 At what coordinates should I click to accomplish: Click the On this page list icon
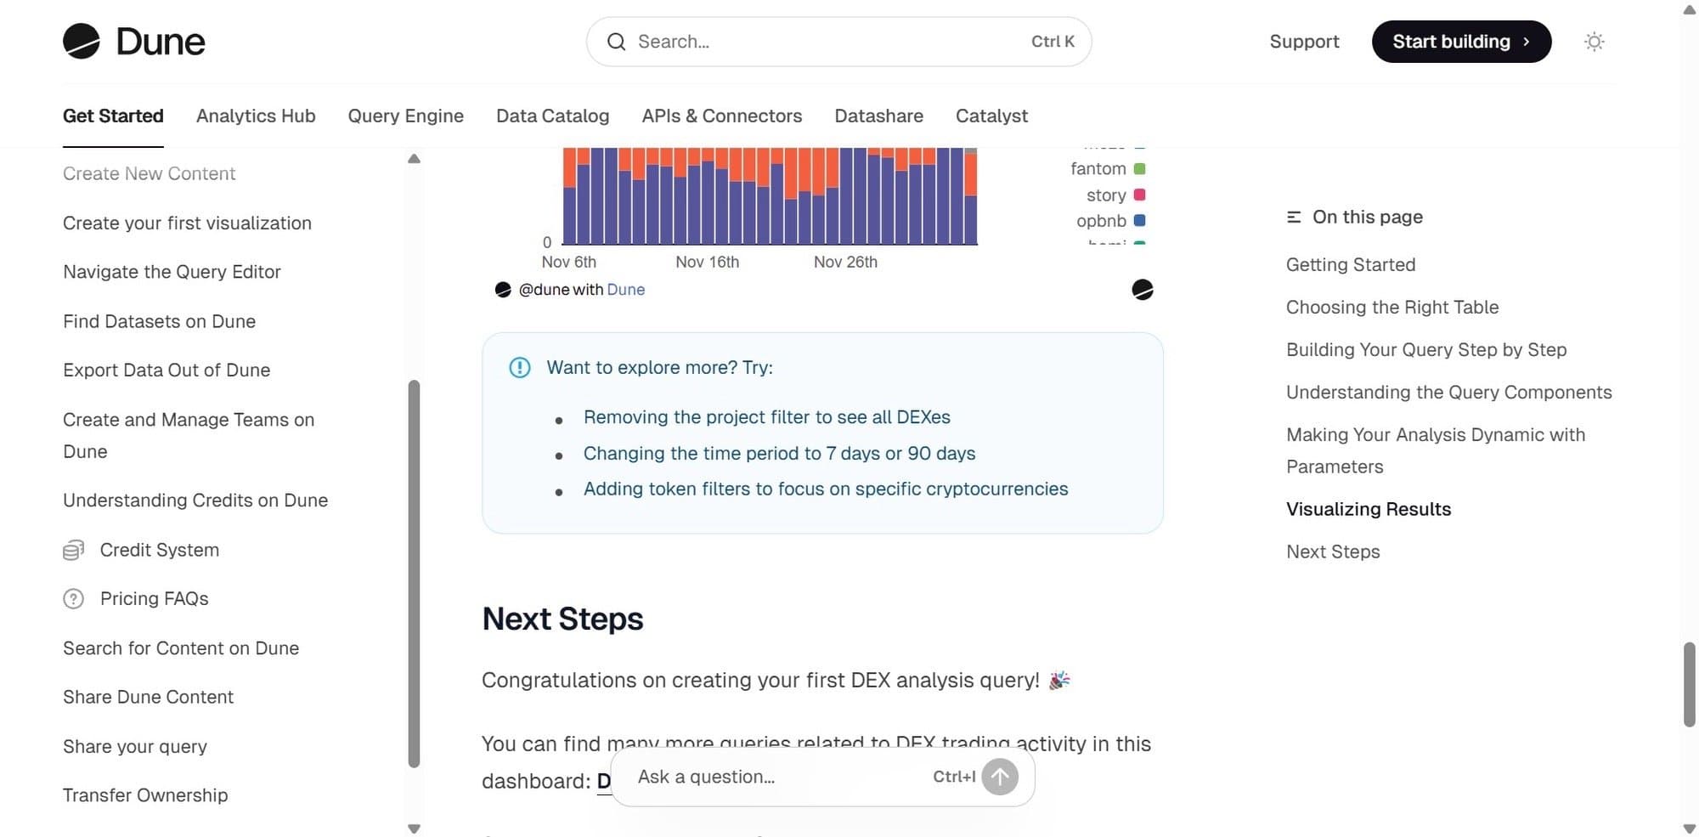1294,218
